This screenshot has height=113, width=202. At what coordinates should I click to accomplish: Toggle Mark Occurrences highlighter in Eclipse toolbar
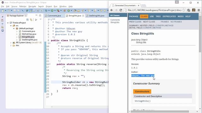(31, 11)
